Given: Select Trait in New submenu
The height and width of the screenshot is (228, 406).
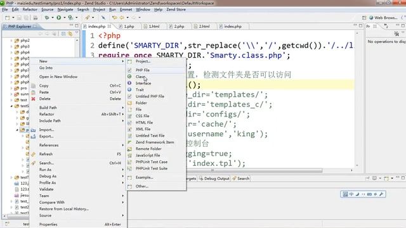Looking at the screenshot, I should click(156, 90).
